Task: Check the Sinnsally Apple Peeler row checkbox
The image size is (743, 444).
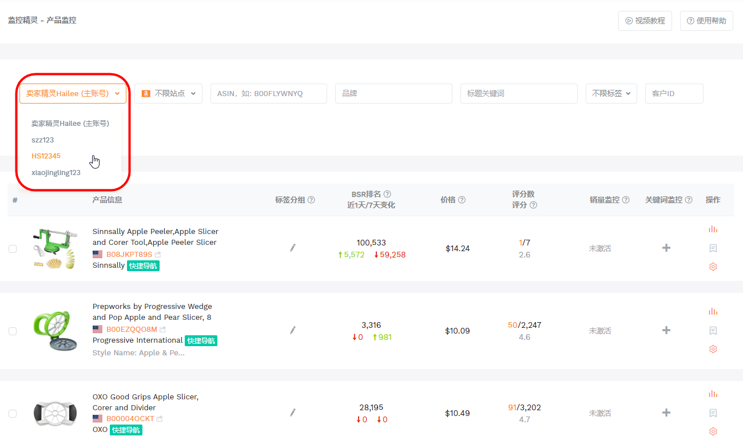Action: [13, 249]
